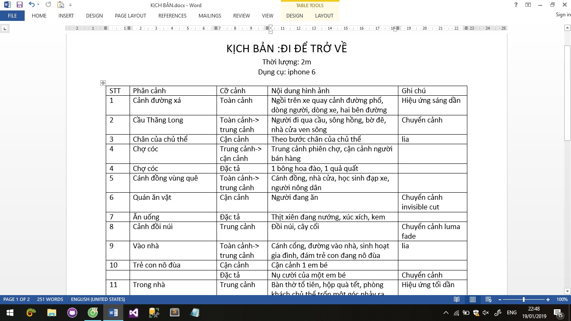The height and width of the screenshot is (321, 571).
Task: Click the vertical scrollbar thumb
Action: click(x=567, y=93)
